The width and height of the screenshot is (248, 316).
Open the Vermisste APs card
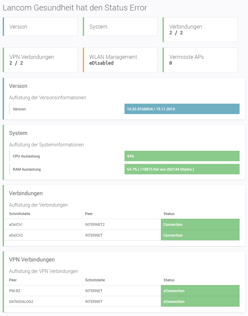tap(200, 60)
